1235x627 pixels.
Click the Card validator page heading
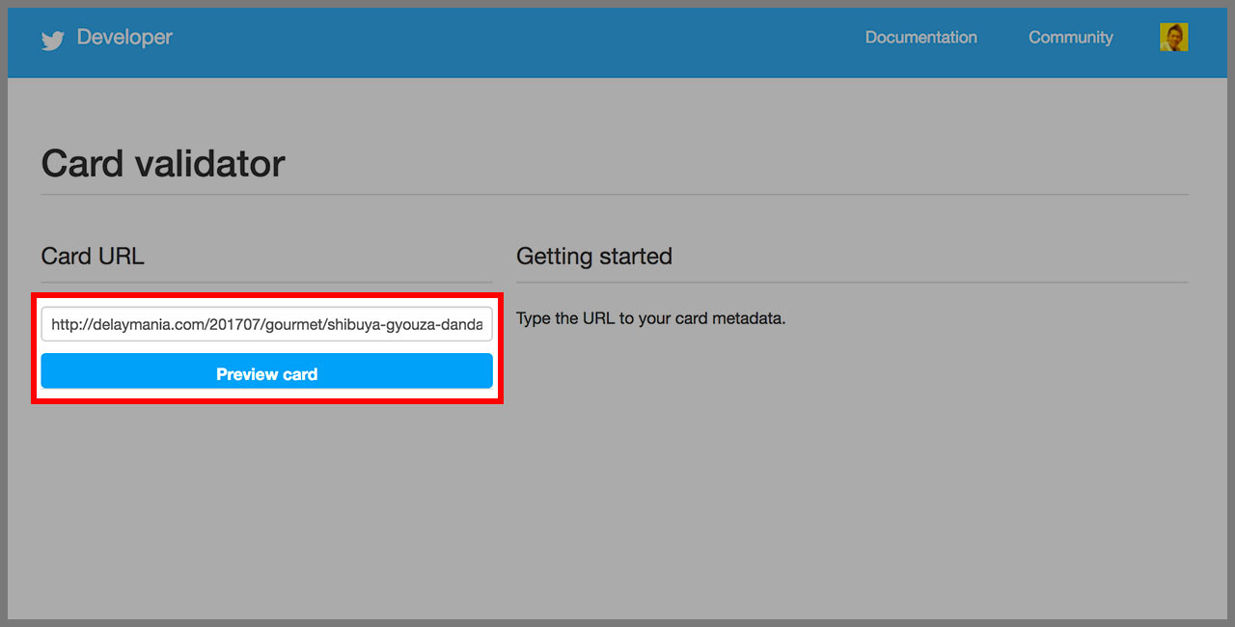pos(163,164)
